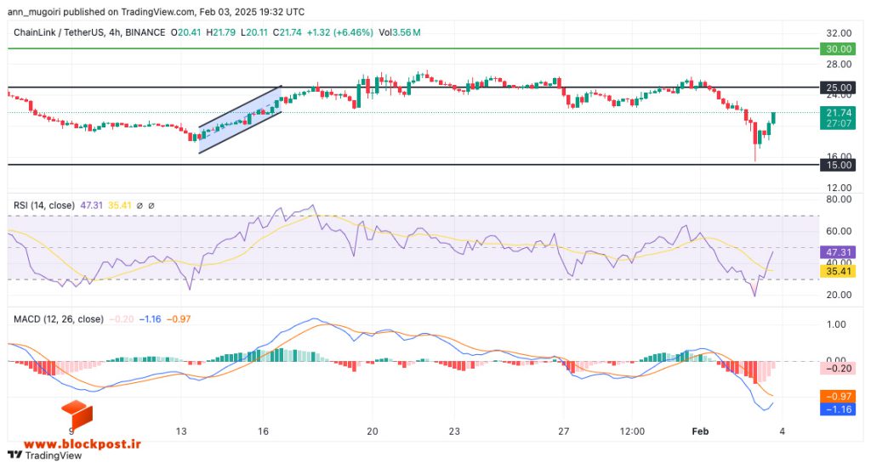Select the MACD (12, 26, close) indicator title
The image size is (871, 468).
point(59,319)
